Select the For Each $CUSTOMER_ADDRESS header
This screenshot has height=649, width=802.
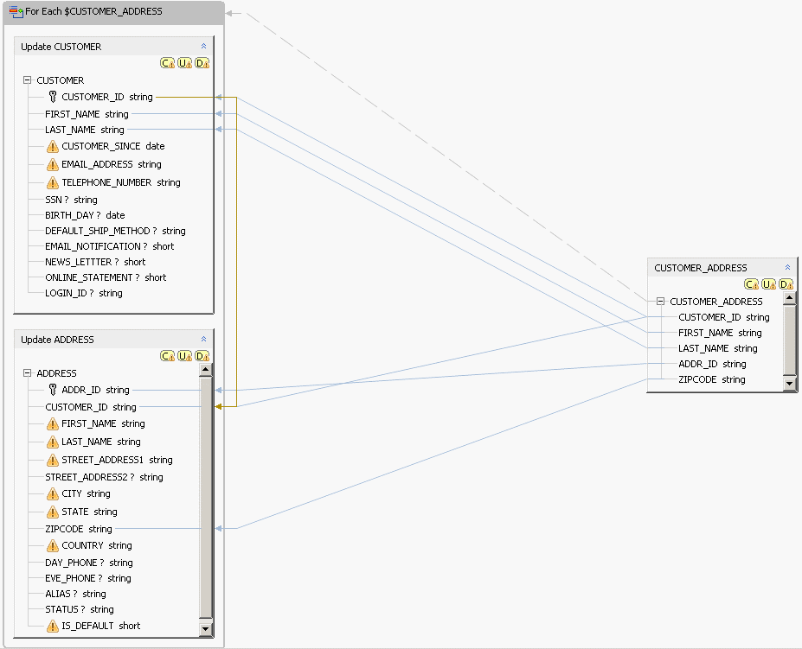tap(113, 12)
